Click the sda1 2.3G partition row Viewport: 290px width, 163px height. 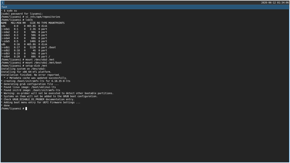tap(24, 29)
